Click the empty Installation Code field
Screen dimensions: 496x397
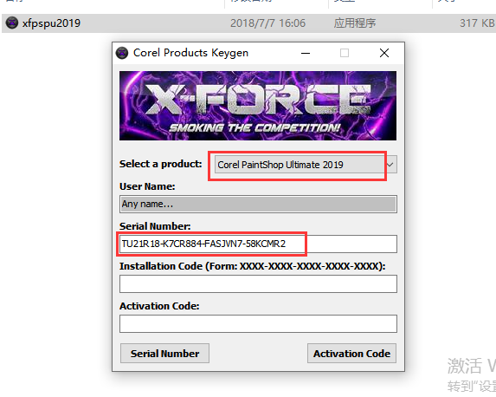[258, 283]
